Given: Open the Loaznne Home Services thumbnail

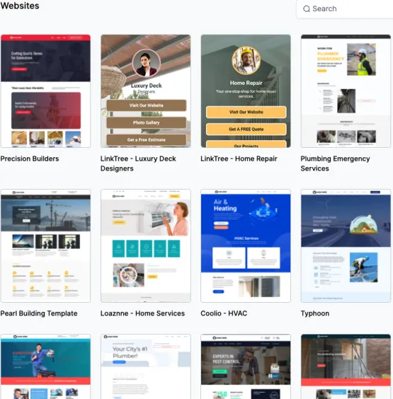Looking at the screenshot, I should pos(146,245).
